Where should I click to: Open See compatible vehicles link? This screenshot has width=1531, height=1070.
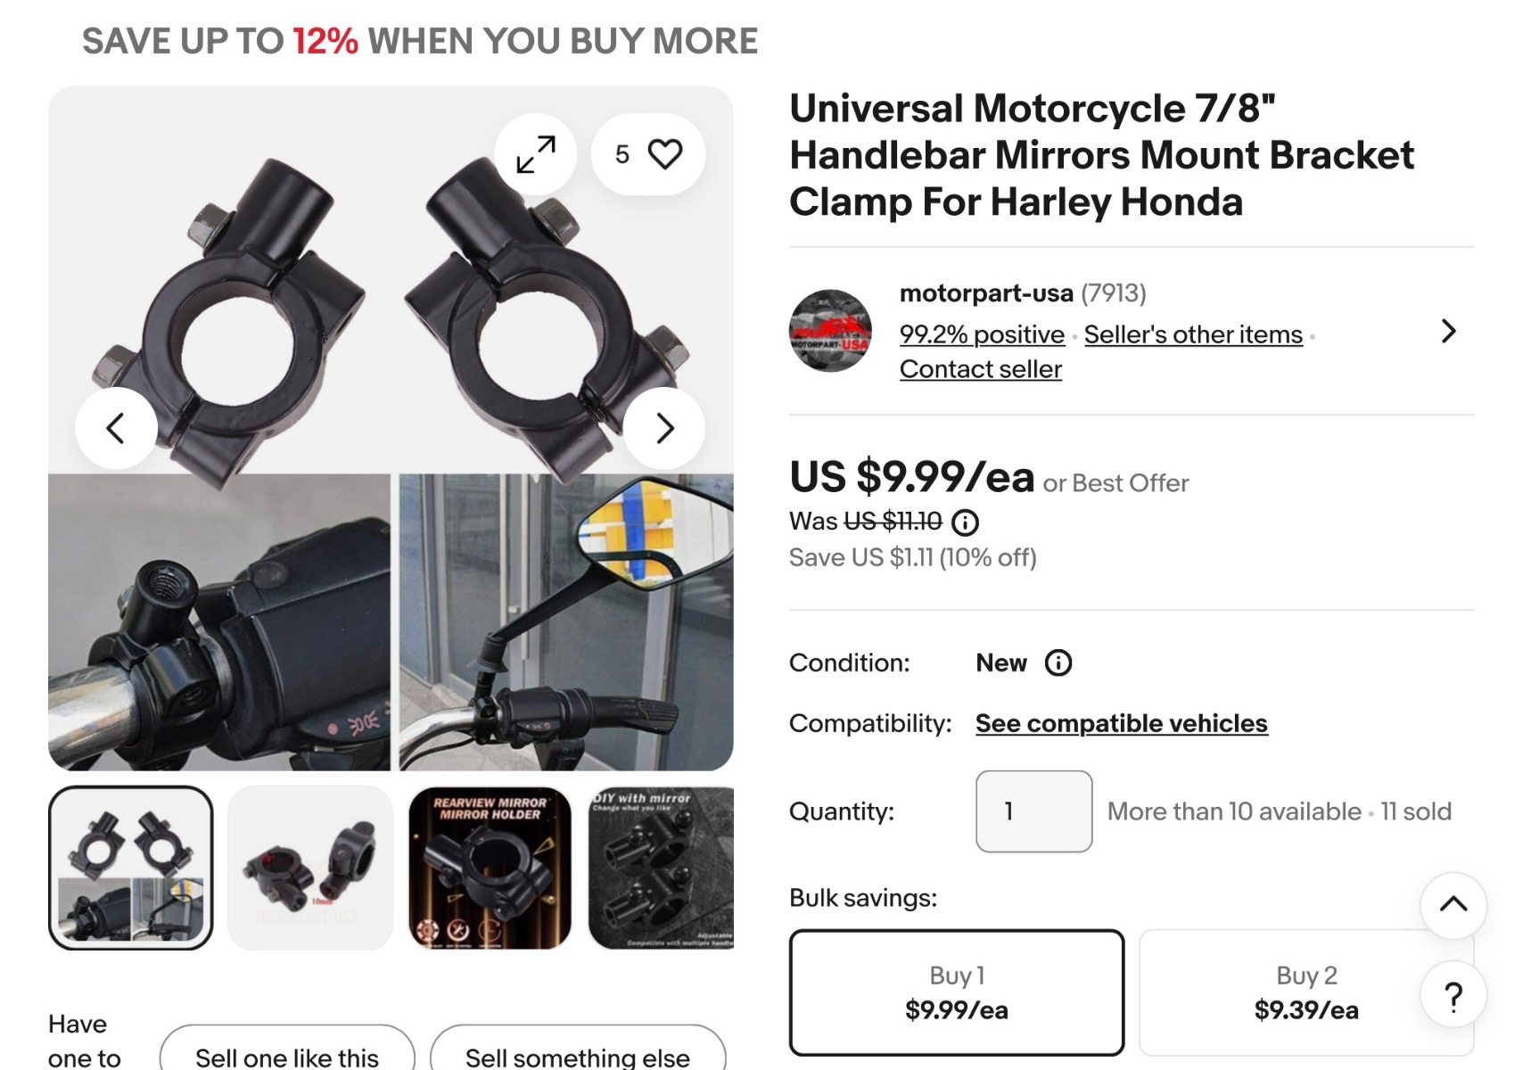coord(1121,723)
